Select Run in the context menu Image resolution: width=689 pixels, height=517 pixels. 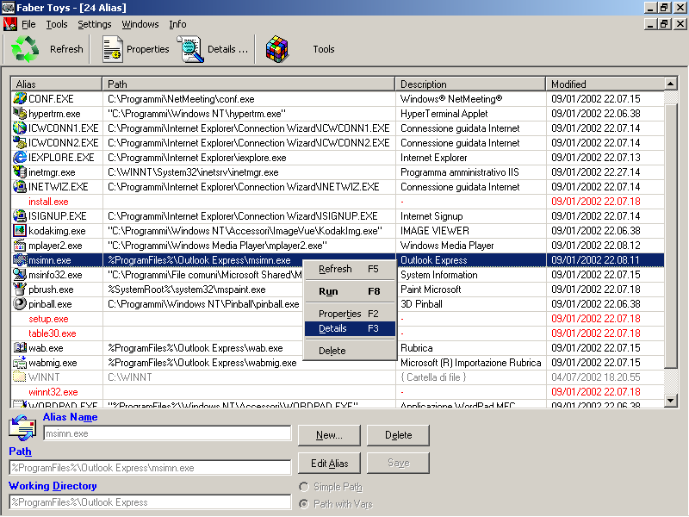[327, 291]
